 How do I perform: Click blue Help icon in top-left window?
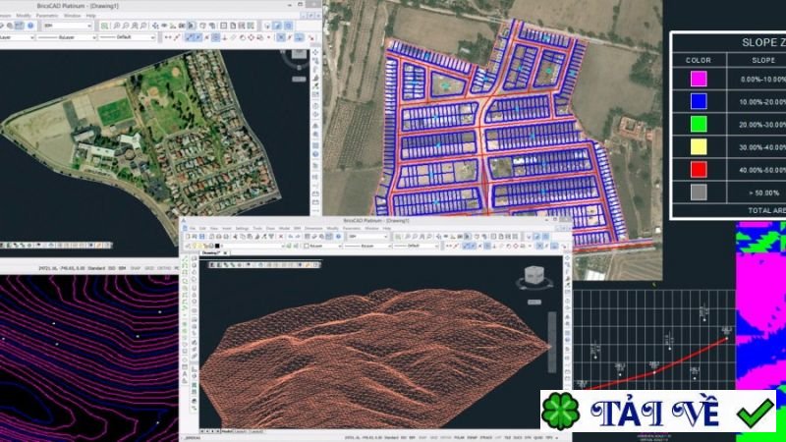(30, 26)
